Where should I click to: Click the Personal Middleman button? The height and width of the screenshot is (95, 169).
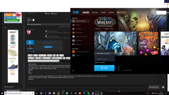(x=12, y=20)
